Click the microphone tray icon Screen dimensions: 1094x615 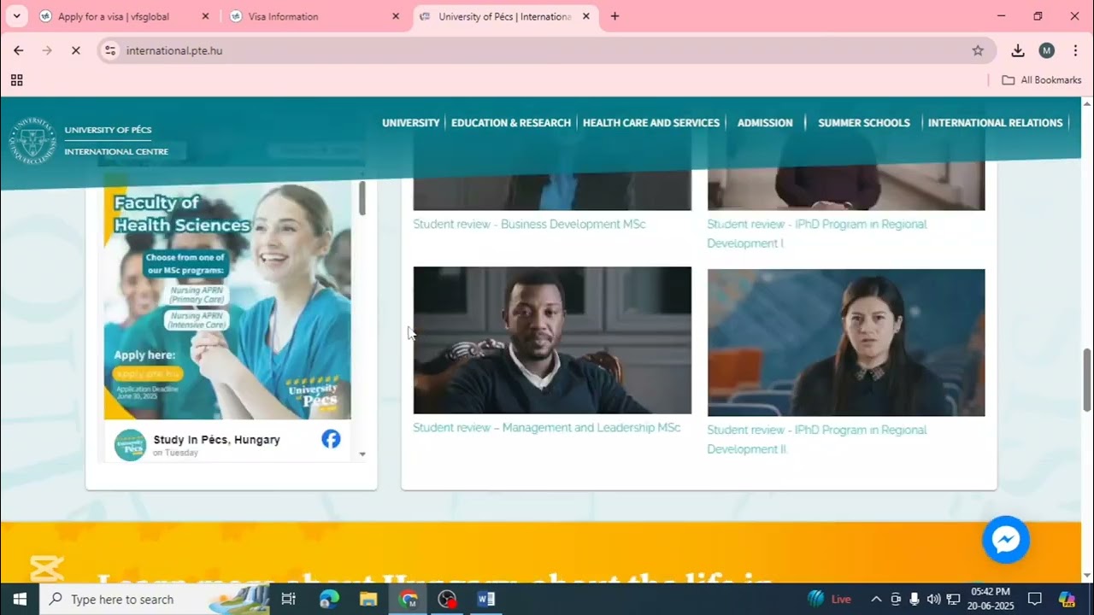tap(915, 599)
